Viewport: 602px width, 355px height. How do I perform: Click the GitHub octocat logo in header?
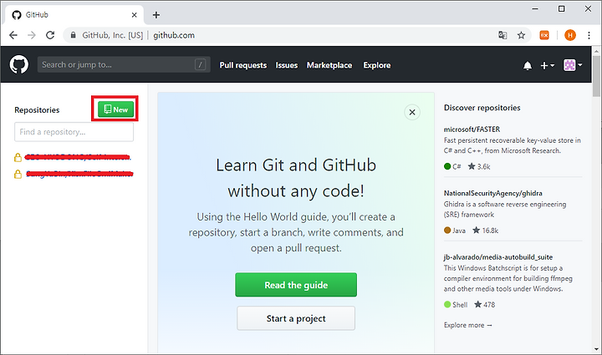pos(18,64)
